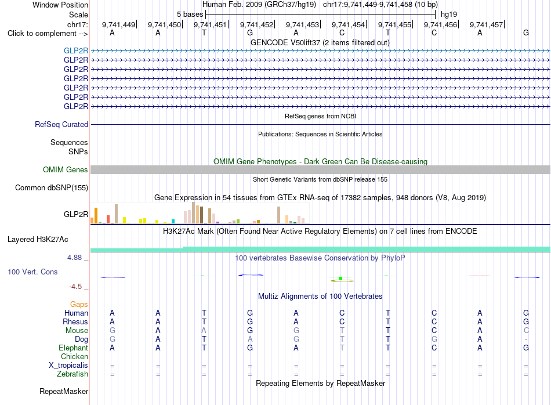This screenshot has width=551, height=405.
Task: Select the chr17: base position label
Action: [78, 24]
